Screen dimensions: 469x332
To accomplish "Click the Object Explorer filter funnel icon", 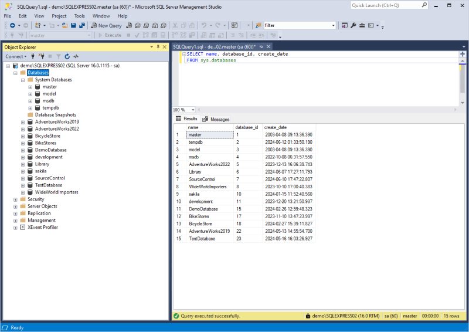I will pos(59,56).
